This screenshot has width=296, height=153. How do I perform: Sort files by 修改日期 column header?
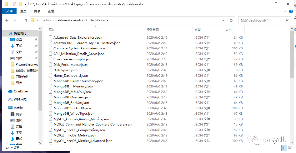(x=153, y=30)
